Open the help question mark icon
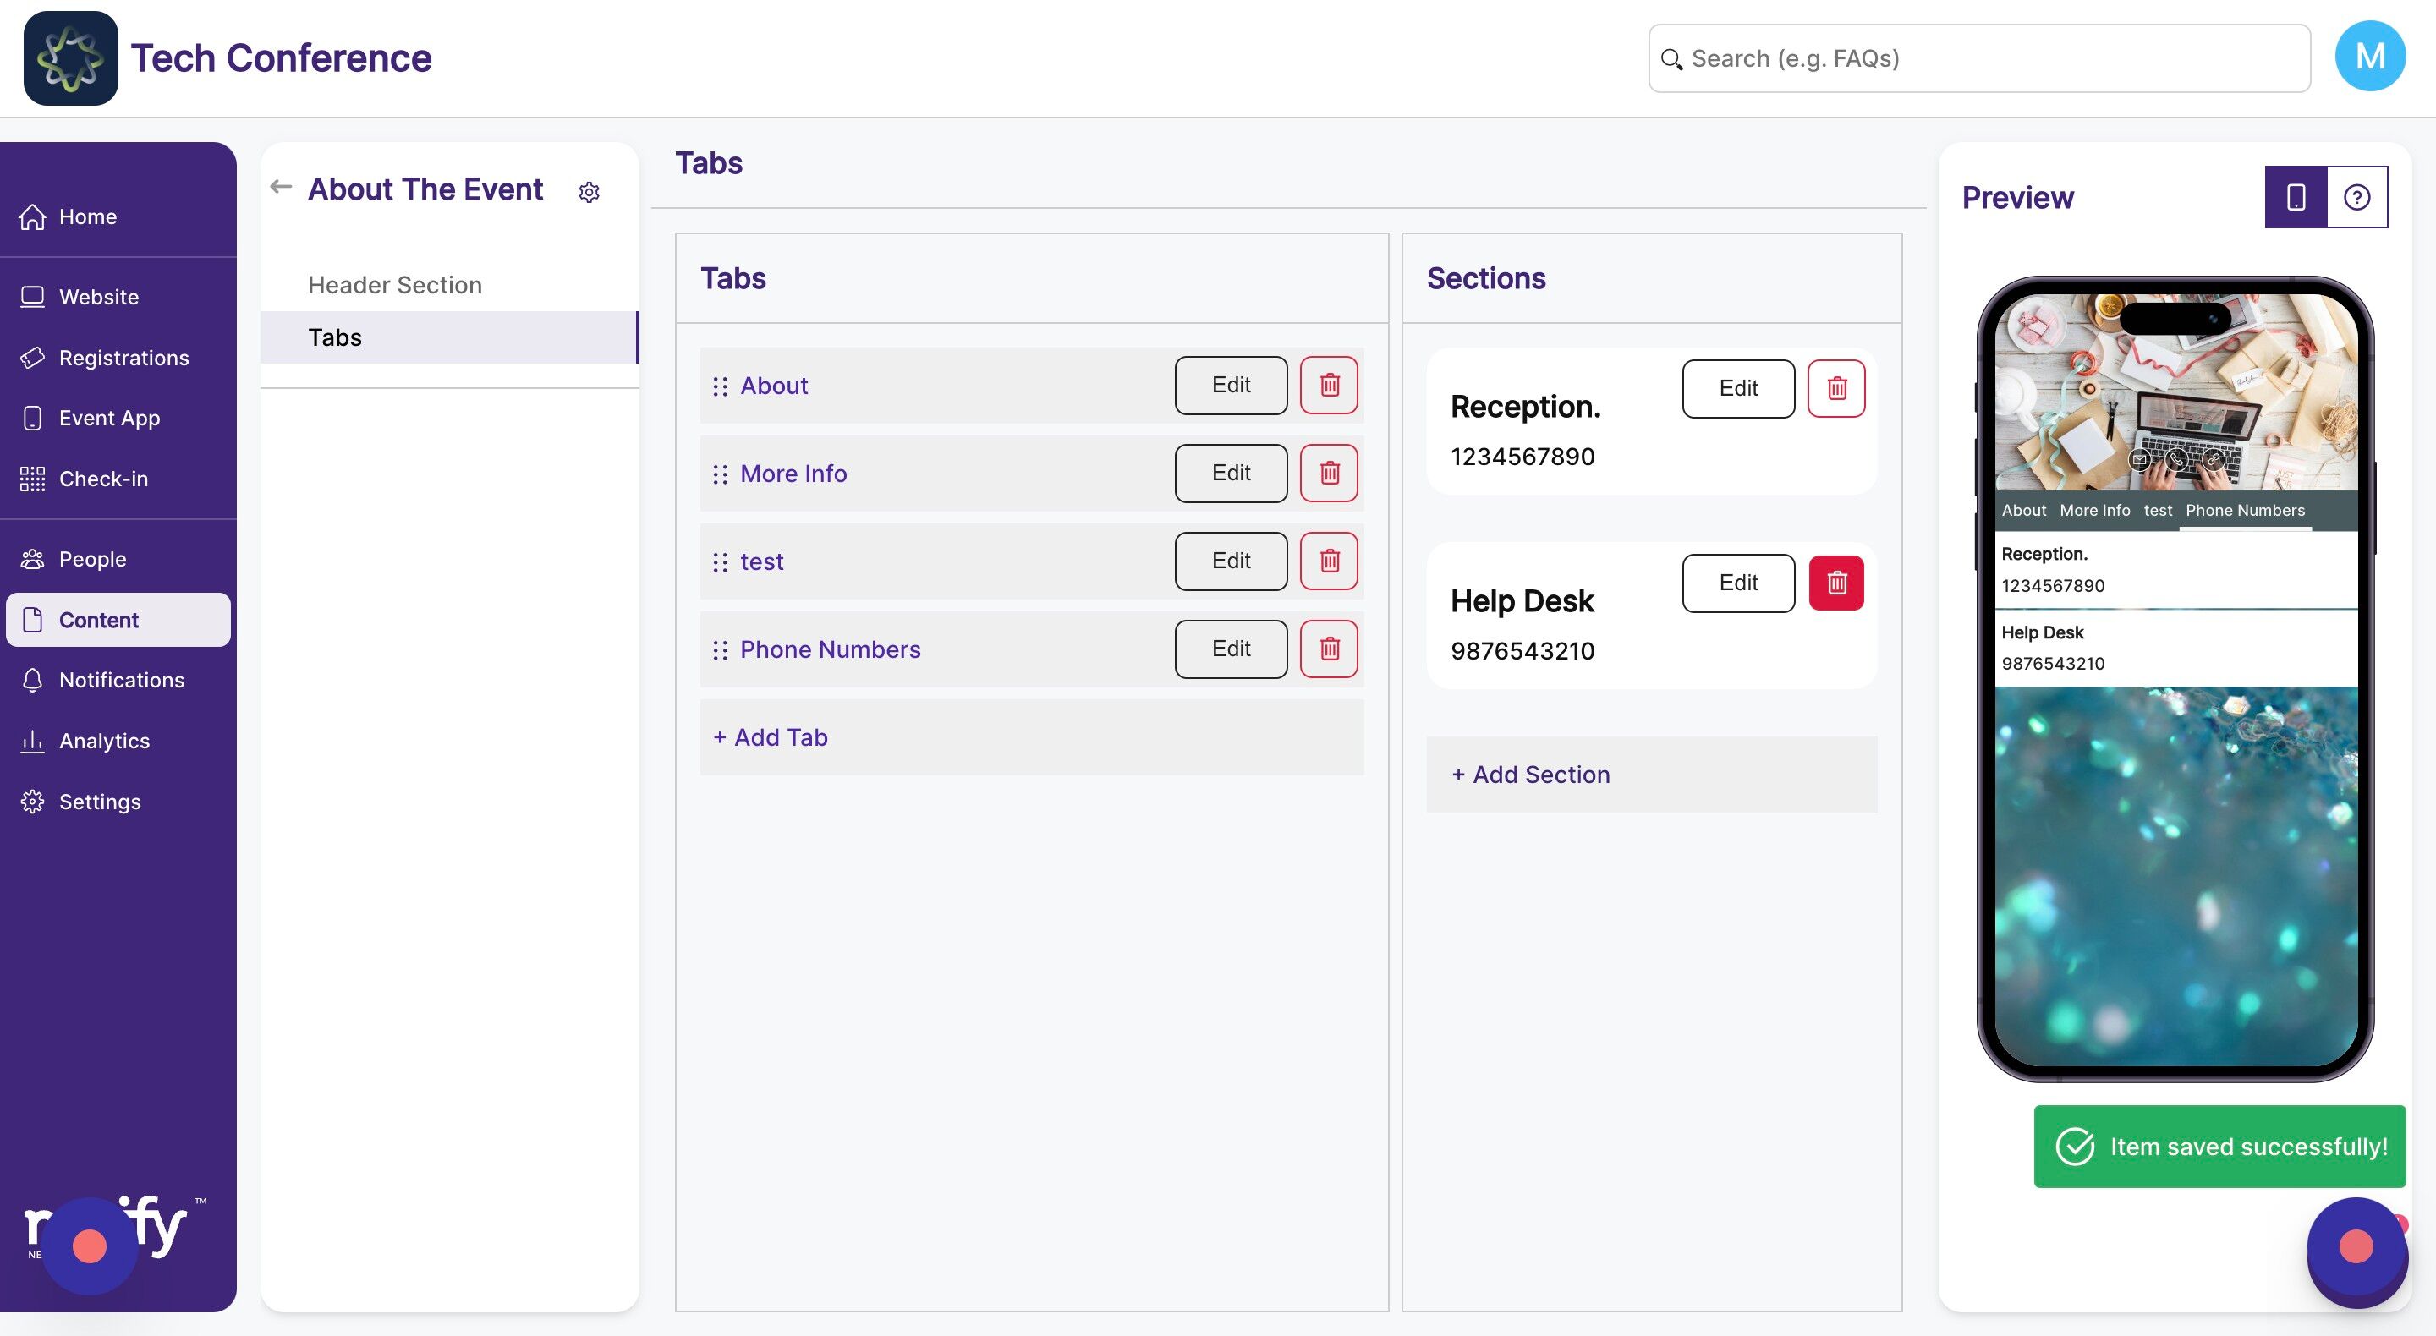This screenshot has width=2436, height=1336. [x=2356, y=197]
